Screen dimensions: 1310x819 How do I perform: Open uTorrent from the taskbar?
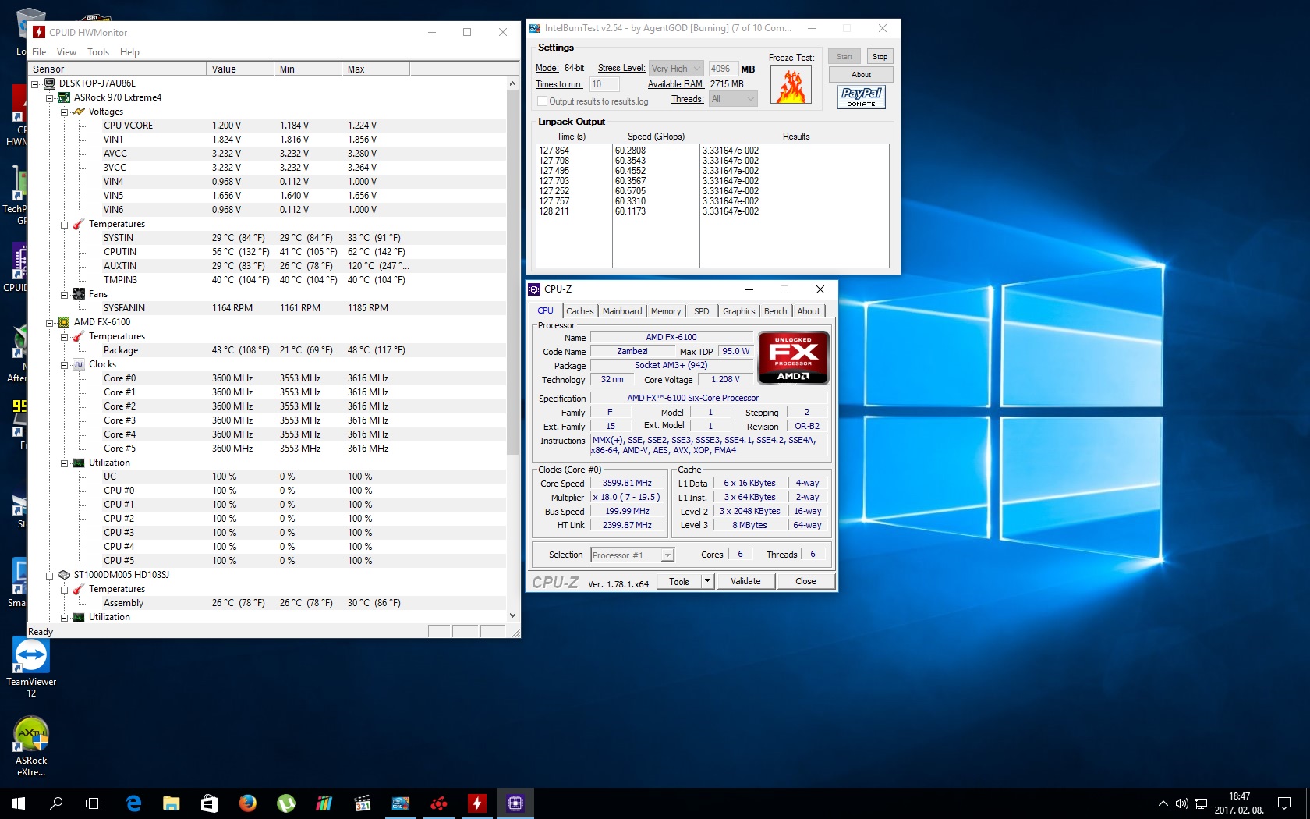coord(286,803)
